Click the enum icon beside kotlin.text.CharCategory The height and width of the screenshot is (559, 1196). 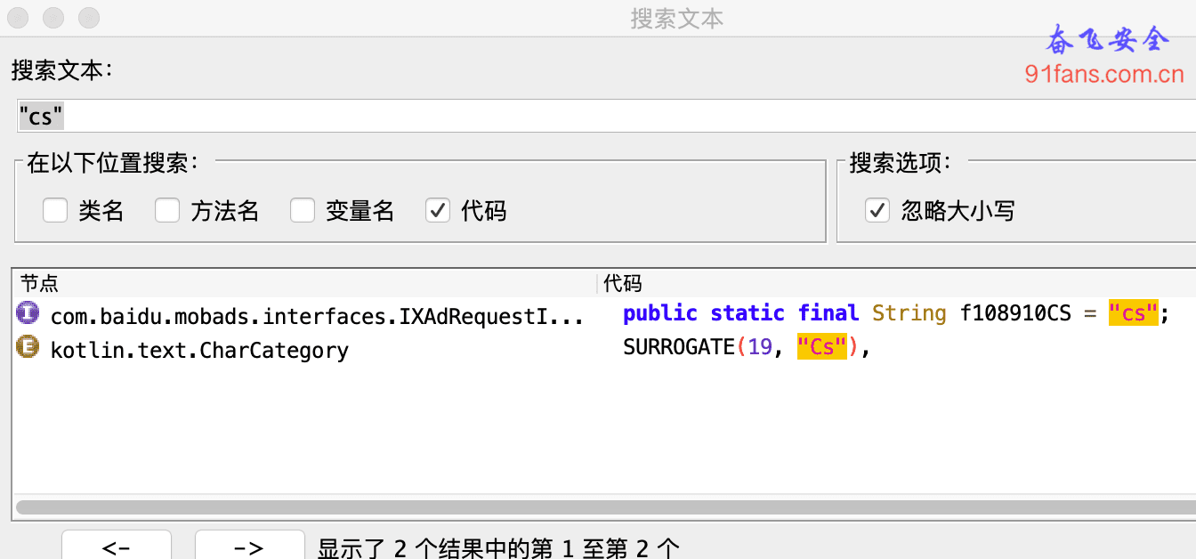tap(28, 348)
